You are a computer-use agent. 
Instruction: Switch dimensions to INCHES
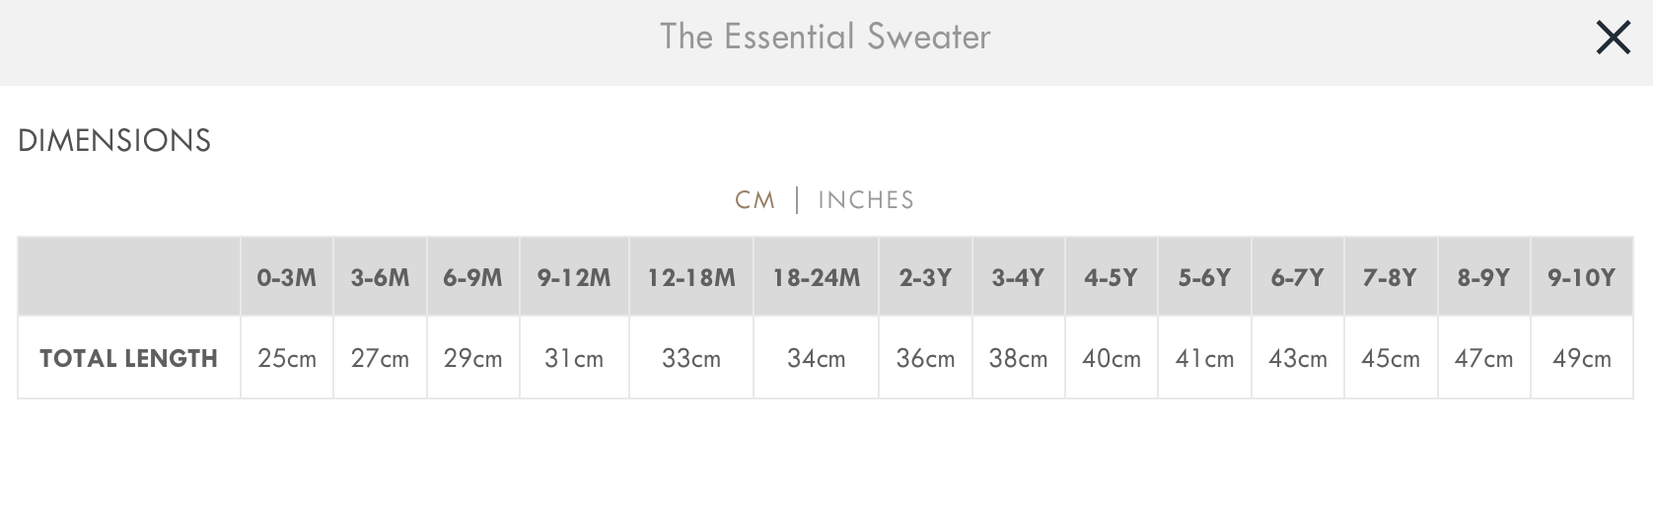(x=866, y=200)
